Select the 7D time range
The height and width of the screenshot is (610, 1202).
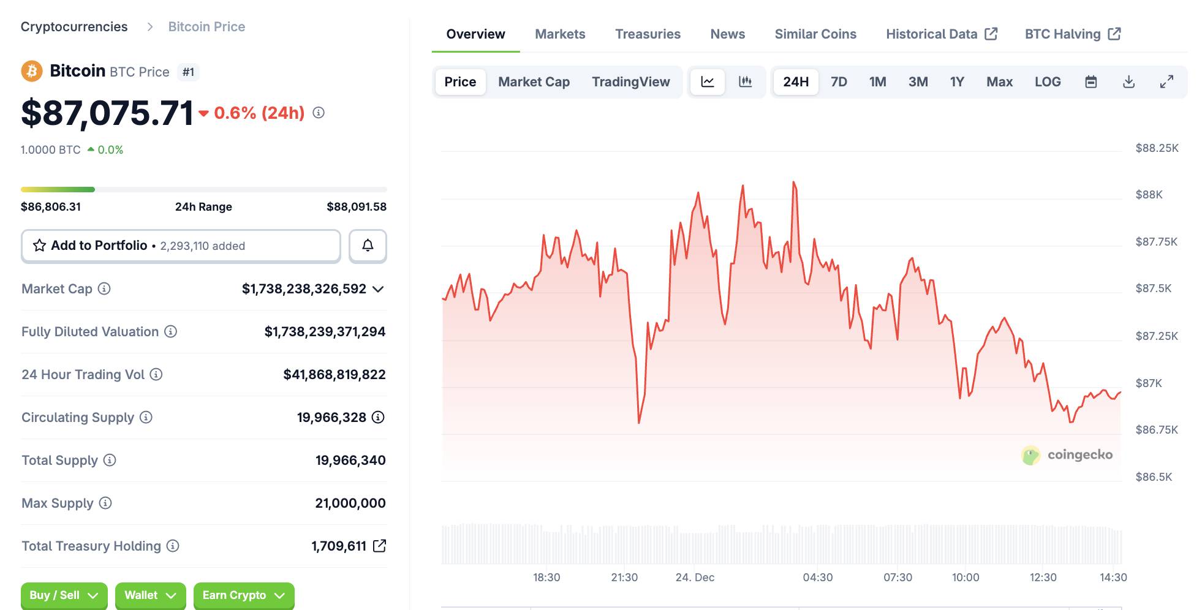coord(838,81)
